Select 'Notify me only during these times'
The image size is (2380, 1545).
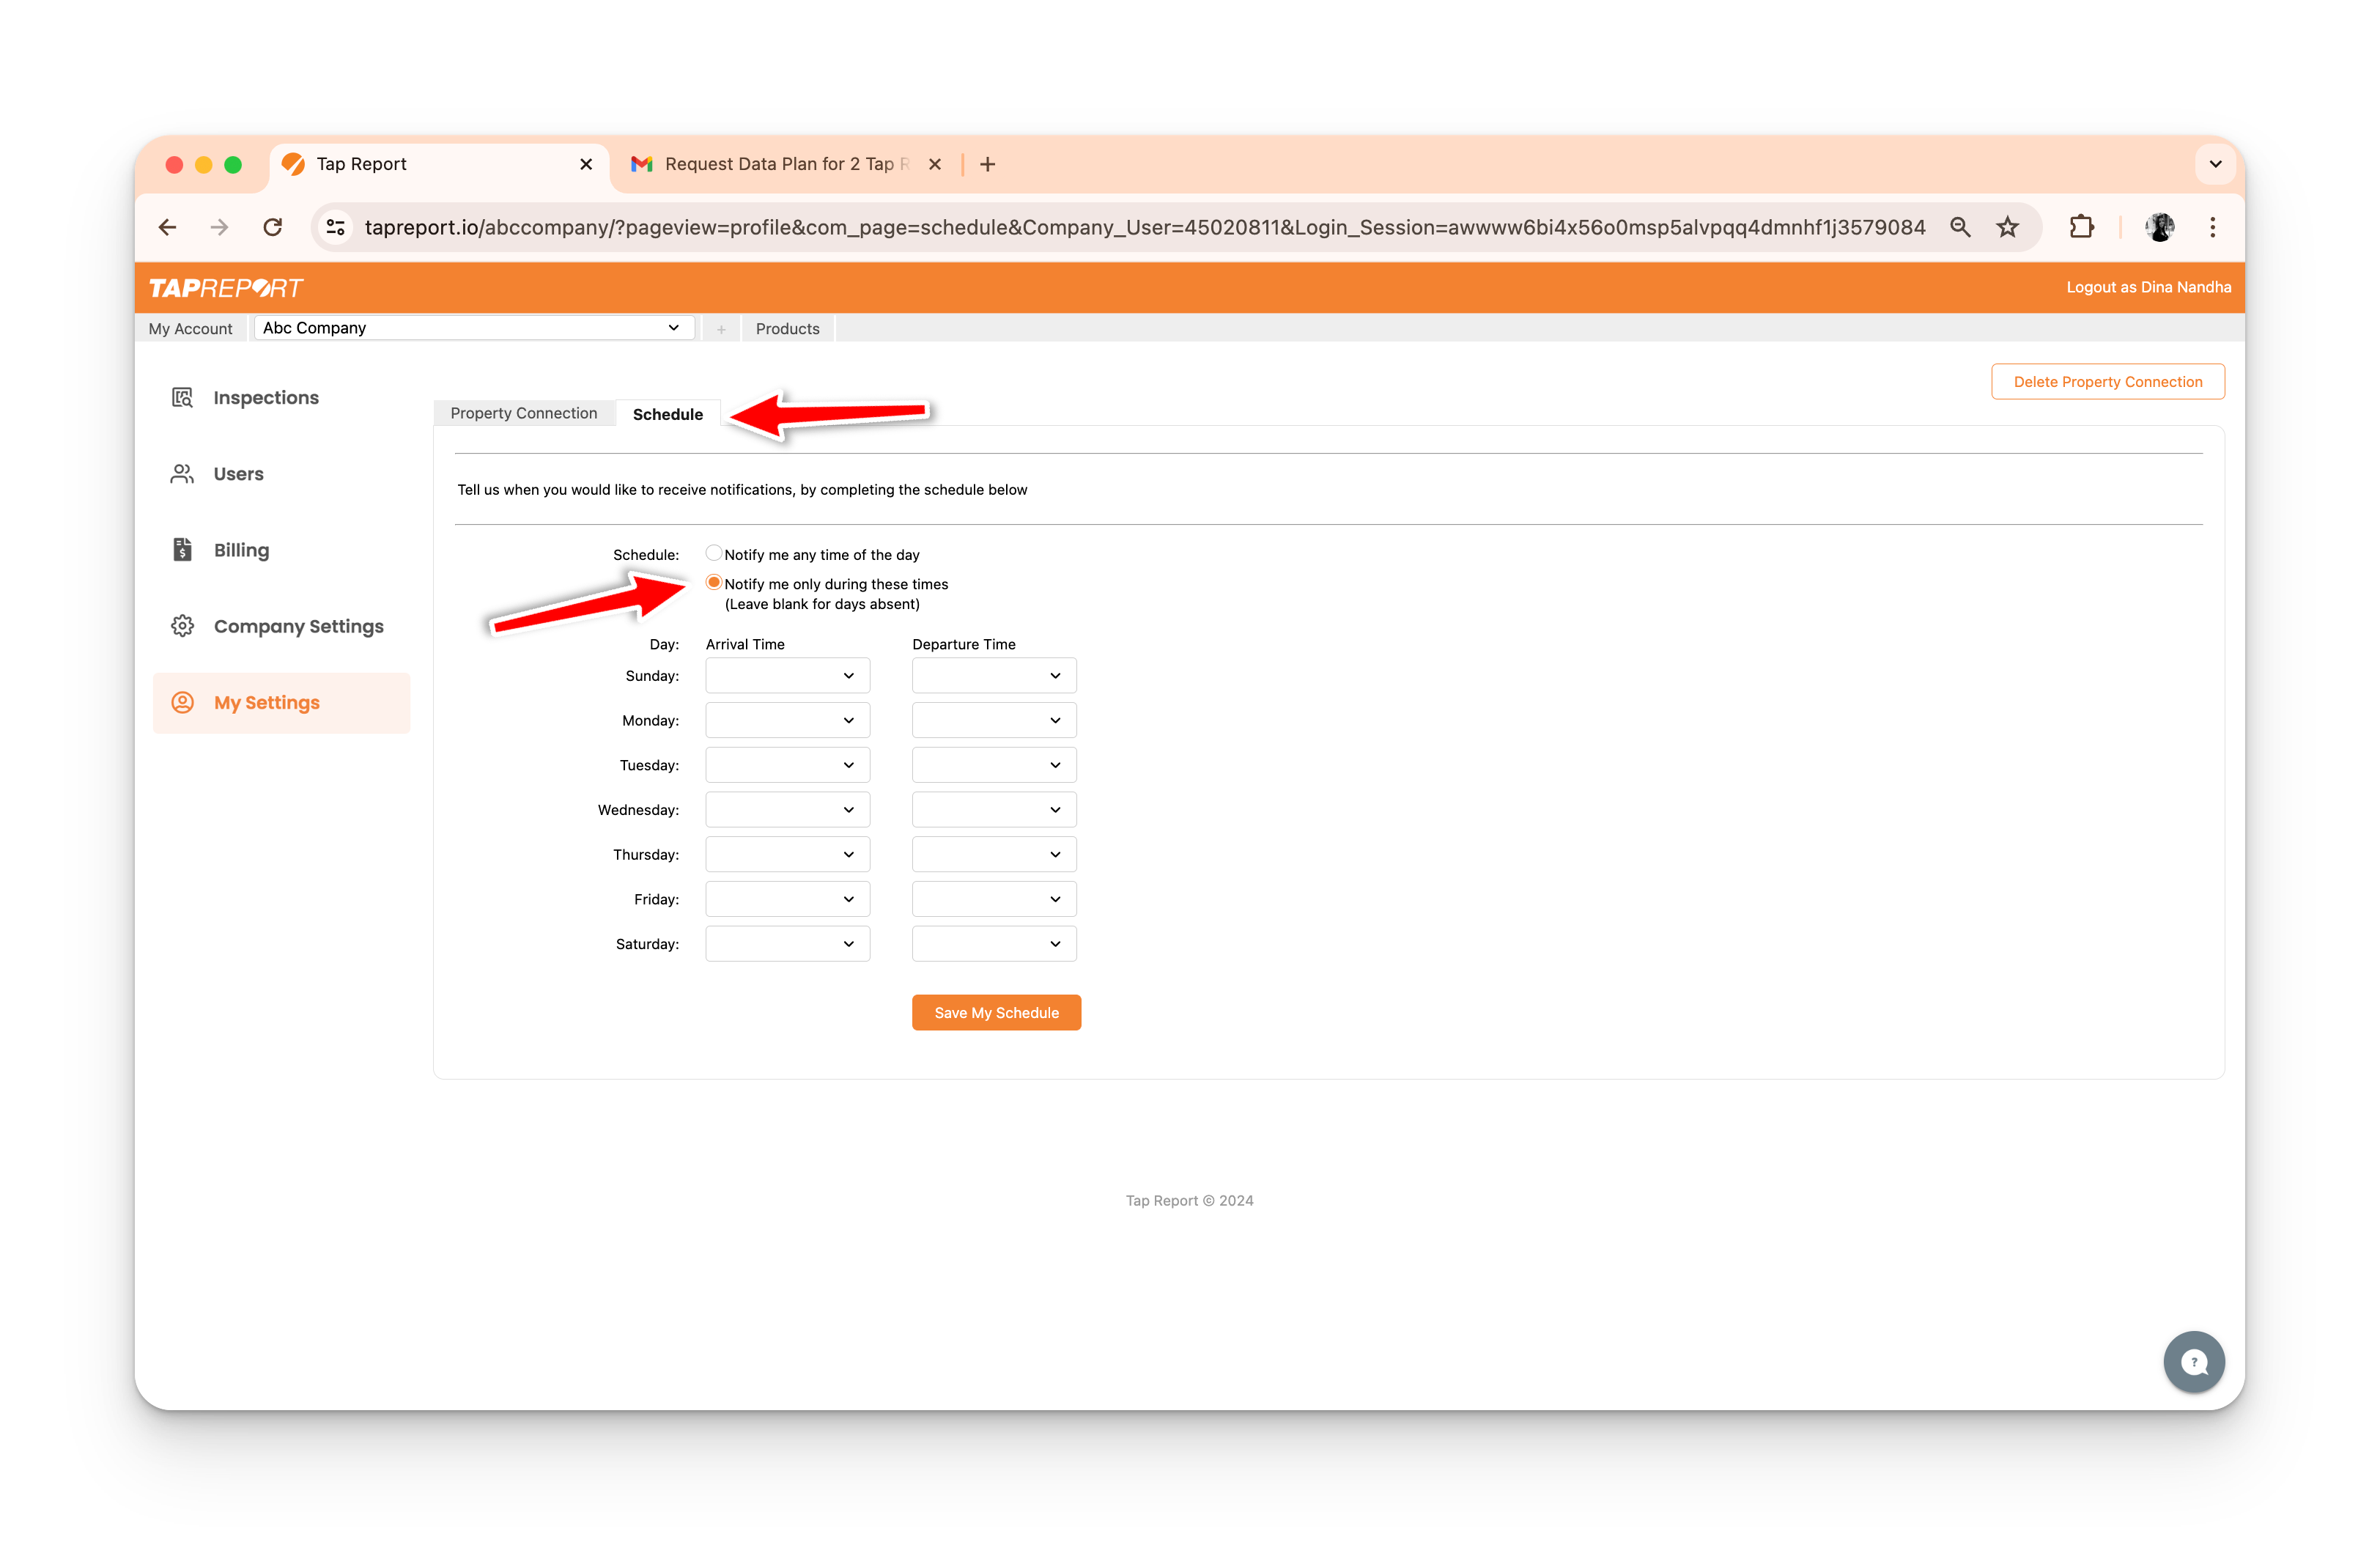[x=714, y=583]
